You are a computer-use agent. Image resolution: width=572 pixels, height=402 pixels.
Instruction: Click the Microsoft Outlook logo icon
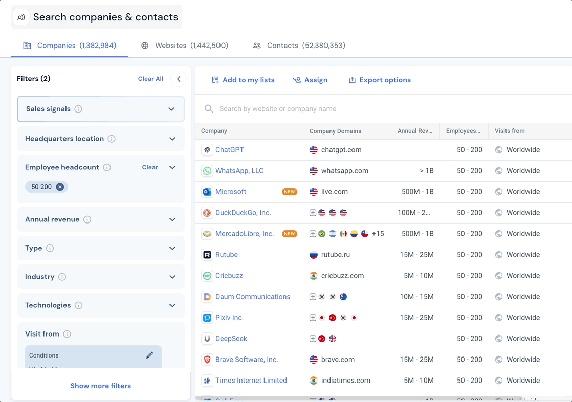click(207, 192)
